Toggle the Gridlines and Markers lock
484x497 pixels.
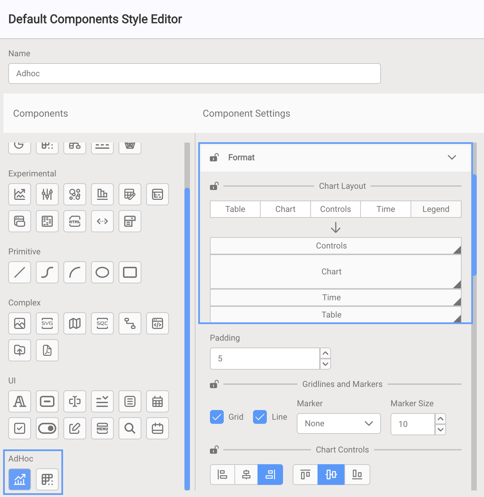tap(214, 384)
